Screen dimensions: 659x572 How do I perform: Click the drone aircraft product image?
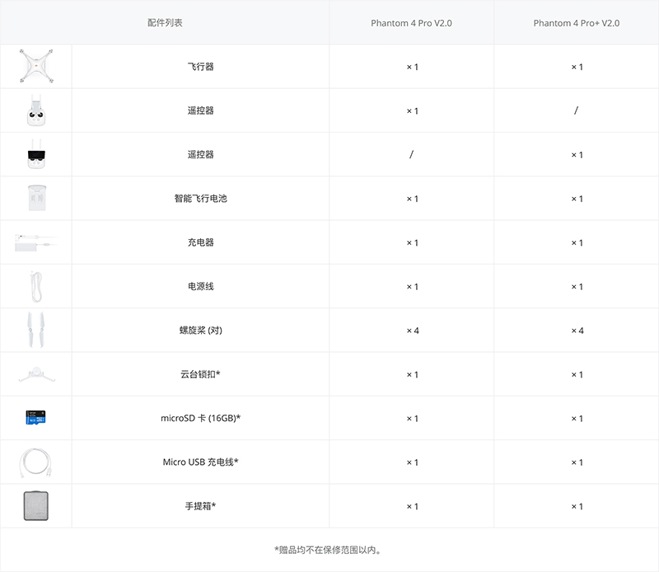coord(35,67)
